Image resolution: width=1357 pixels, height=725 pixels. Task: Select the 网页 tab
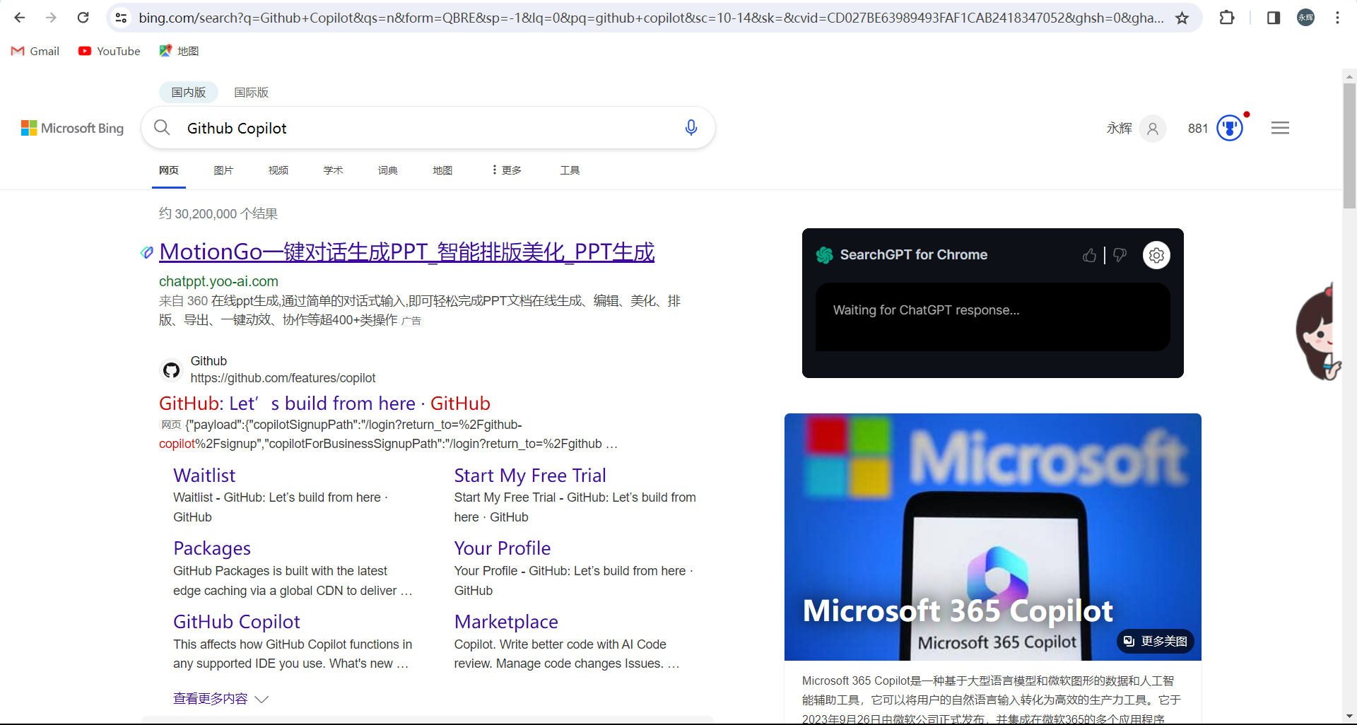point(169,170)
